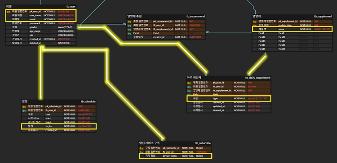This screenshot has height=163, width=337.
Task: Select the 직업군 label in tb_user
Action: [15, 35]
